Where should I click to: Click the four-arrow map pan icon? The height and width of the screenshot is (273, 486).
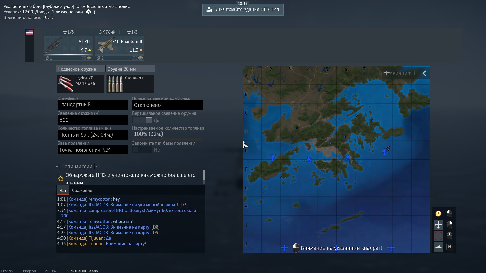438,225
